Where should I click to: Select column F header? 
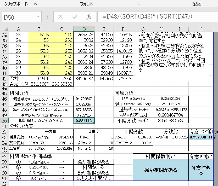point(123,29)
